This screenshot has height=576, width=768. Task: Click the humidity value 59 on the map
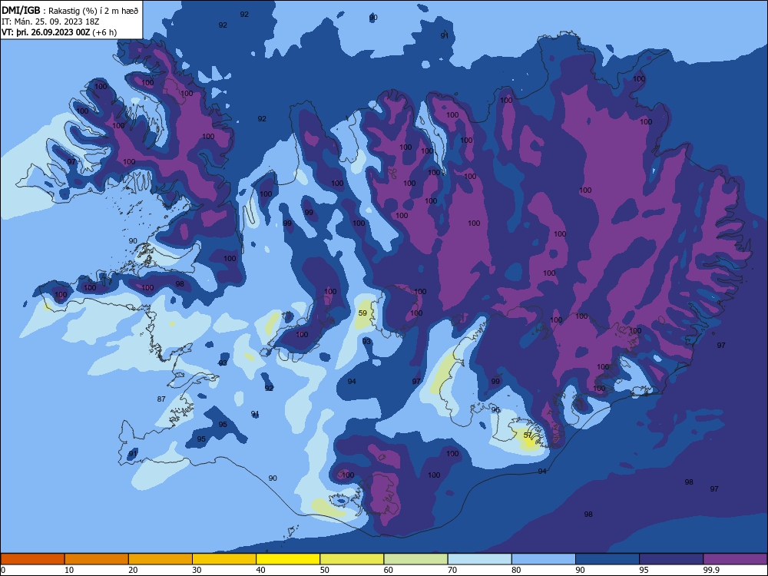(x=362, y=313)
